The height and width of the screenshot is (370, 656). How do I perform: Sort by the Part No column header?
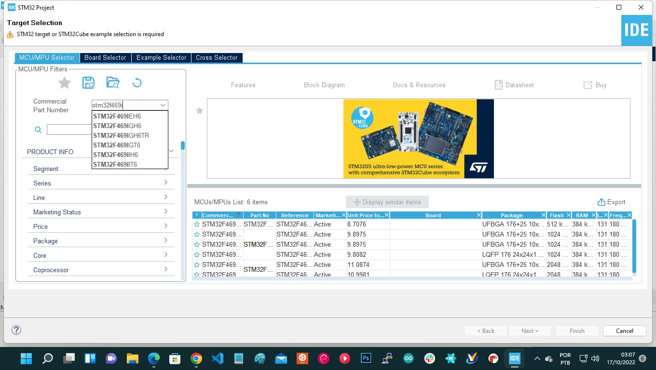(260, 215)
